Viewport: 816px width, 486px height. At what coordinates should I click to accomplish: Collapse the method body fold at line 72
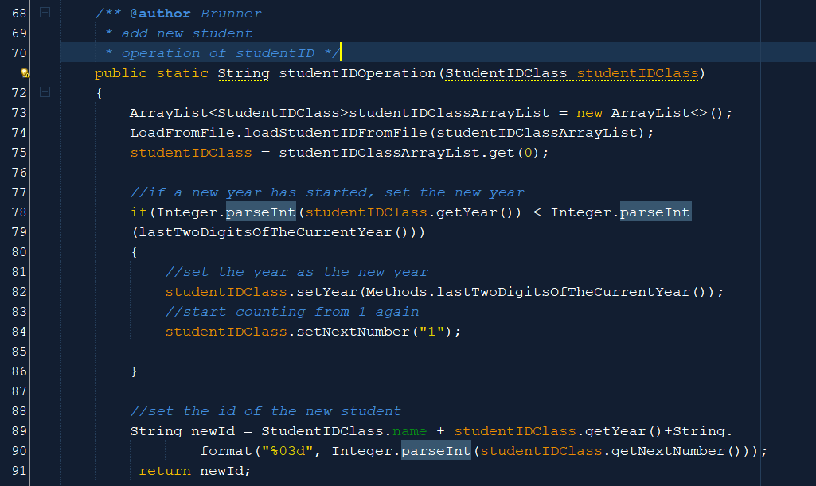(x=45, y=92)
